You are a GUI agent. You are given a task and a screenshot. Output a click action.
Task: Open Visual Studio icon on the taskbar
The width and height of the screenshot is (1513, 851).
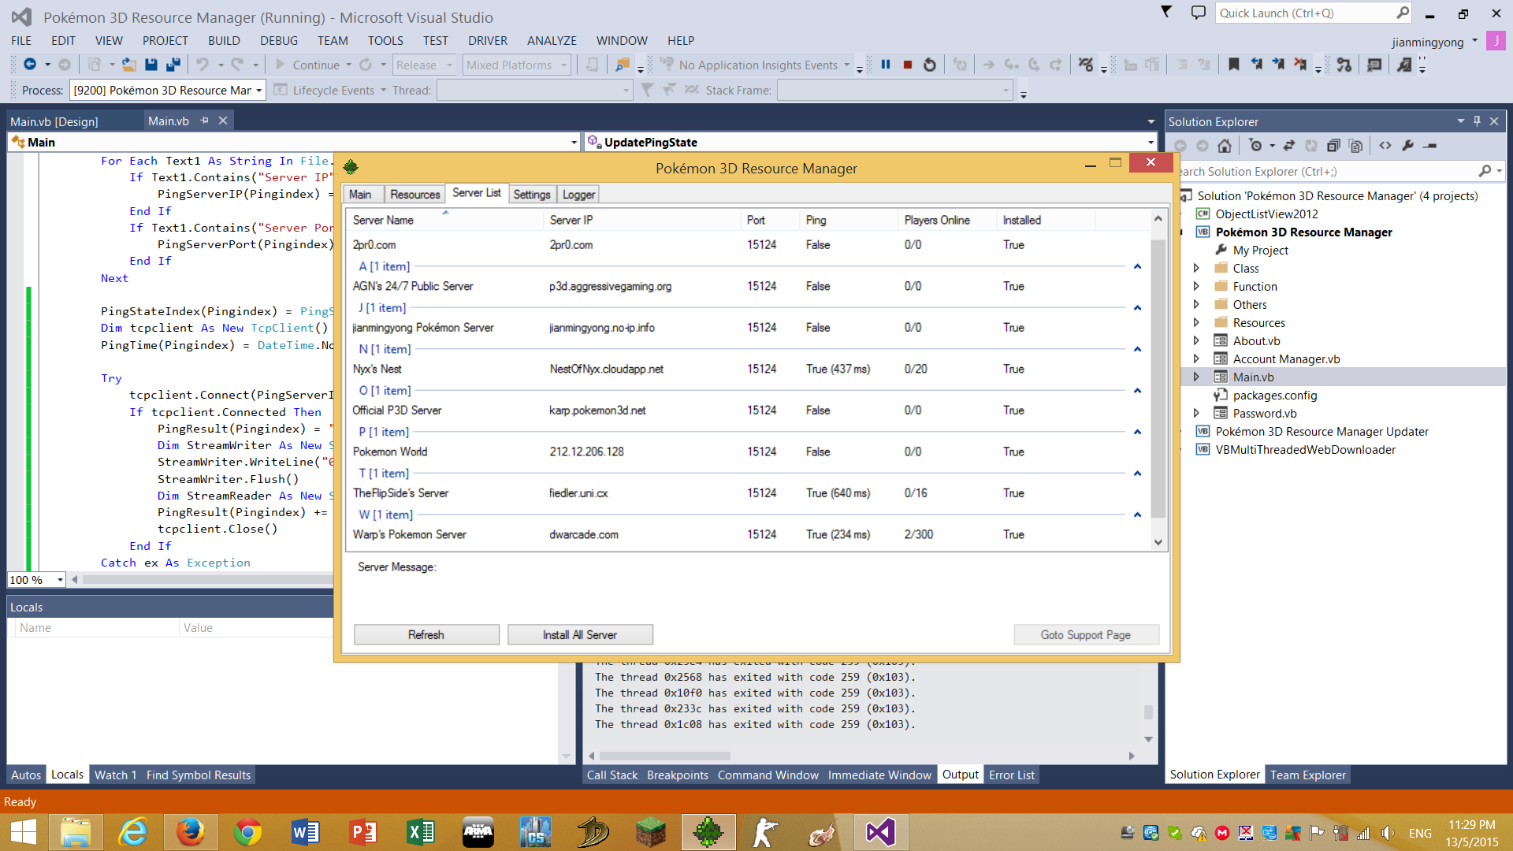point(881,832)
